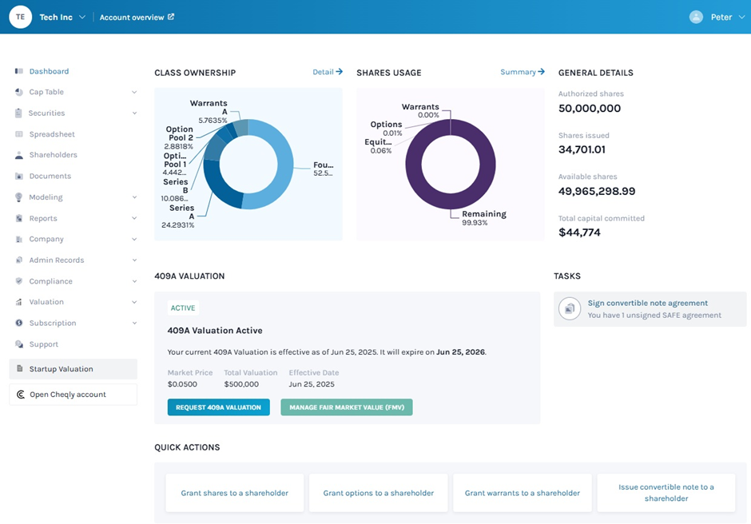Expand the Securities sidebar section
This screenshot has height=524, width=751.
[x=134, y=113]
